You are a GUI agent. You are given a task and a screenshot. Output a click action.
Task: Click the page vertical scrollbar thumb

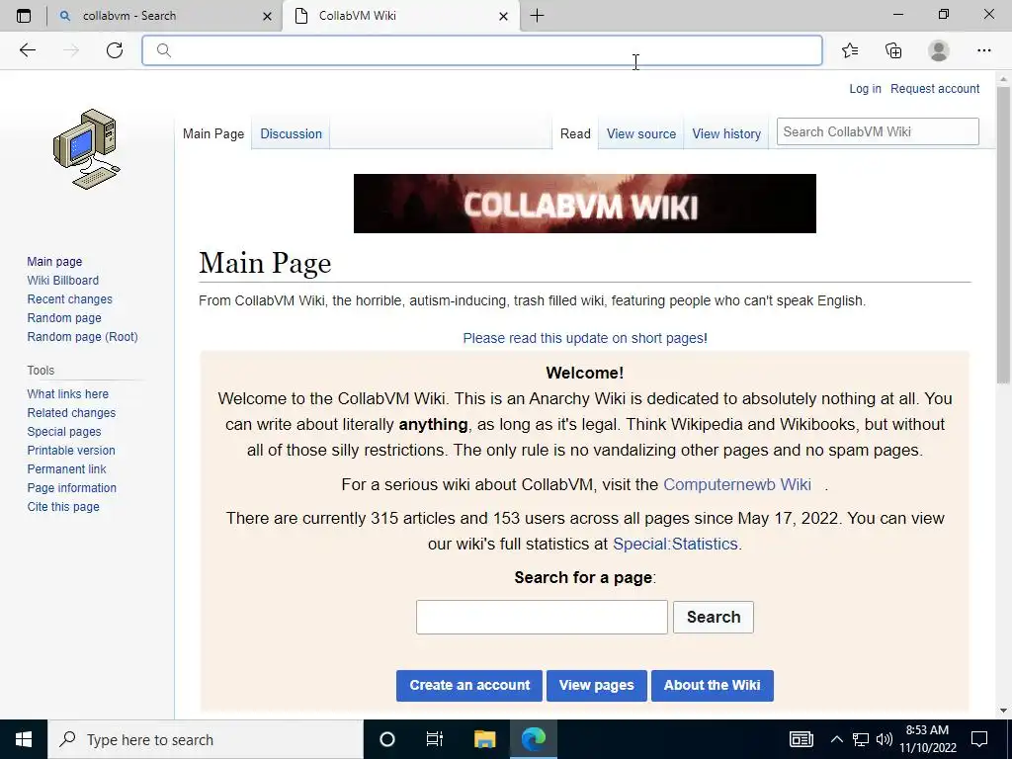pos(1003,235)
